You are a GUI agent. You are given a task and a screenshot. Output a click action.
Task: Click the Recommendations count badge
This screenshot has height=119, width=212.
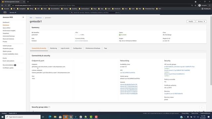[x=15, y=65]
